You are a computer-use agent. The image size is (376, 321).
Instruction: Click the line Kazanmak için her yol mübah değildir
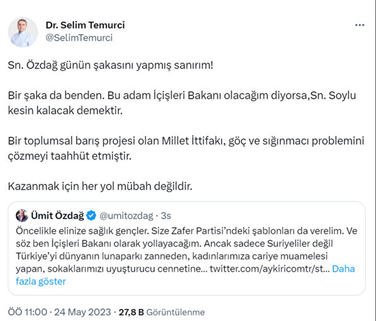click(100, 186)
